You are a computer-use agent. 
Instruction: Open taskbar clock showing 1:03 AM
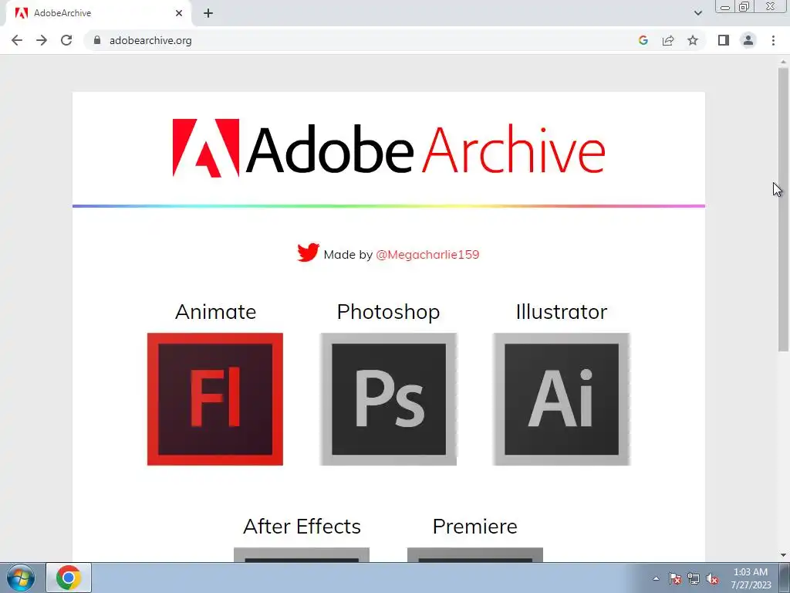point(751,578)
